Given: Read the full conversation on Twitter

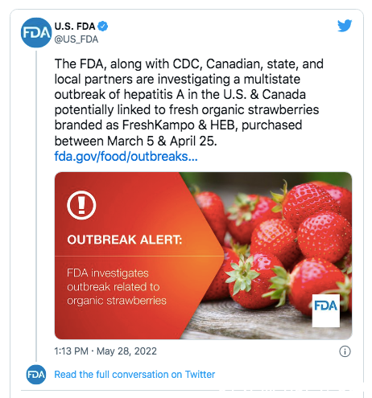Looking at the screenshot, I should 134,375.
